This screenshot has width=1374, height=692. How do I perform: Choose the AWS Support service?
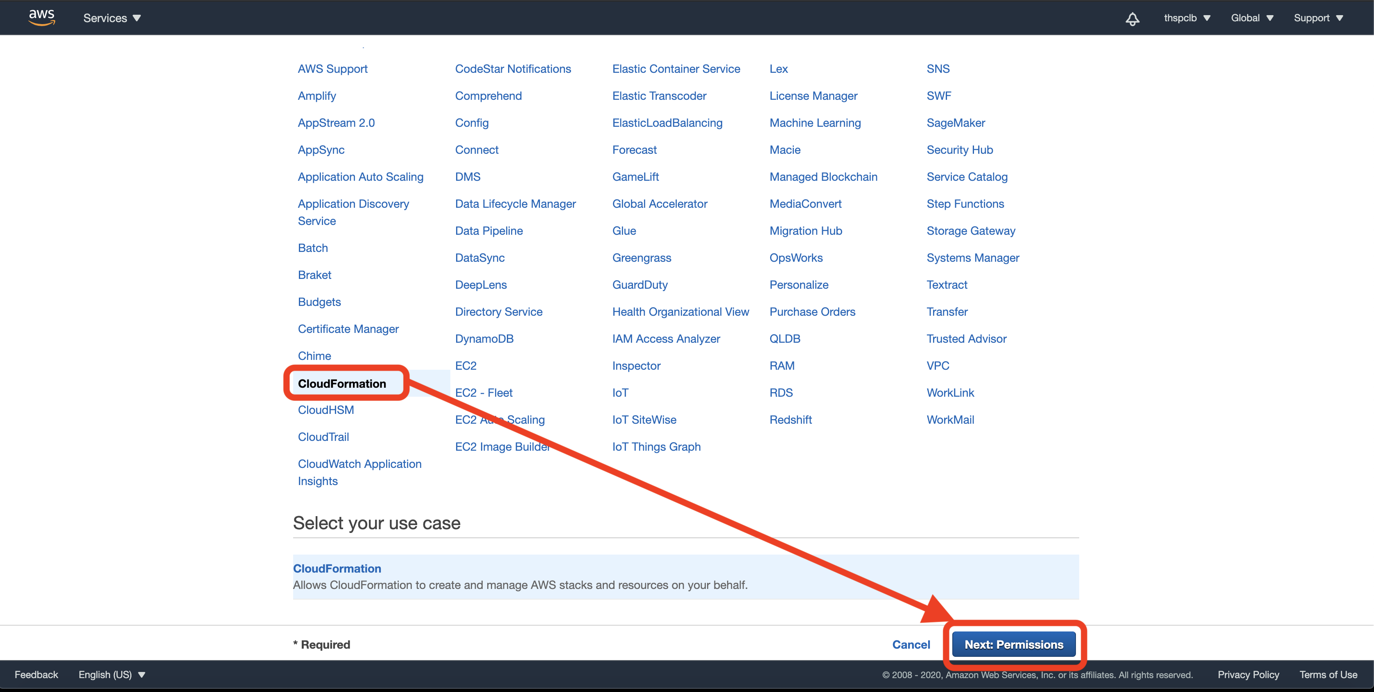tap(333, 69)
